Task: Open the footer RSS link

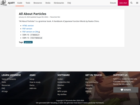Action: 87,79
